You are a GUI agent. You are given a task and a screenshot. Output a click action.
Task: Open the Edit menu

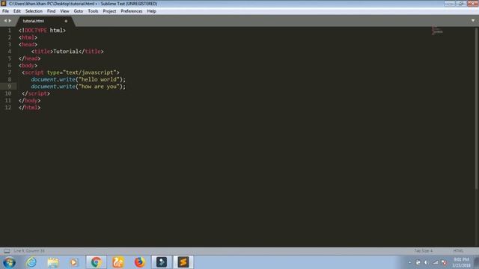click(x=16, y=11)
